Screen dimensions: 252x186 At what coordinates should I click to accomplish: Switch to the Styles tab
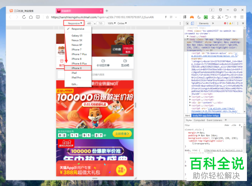(x=188, y=120)
